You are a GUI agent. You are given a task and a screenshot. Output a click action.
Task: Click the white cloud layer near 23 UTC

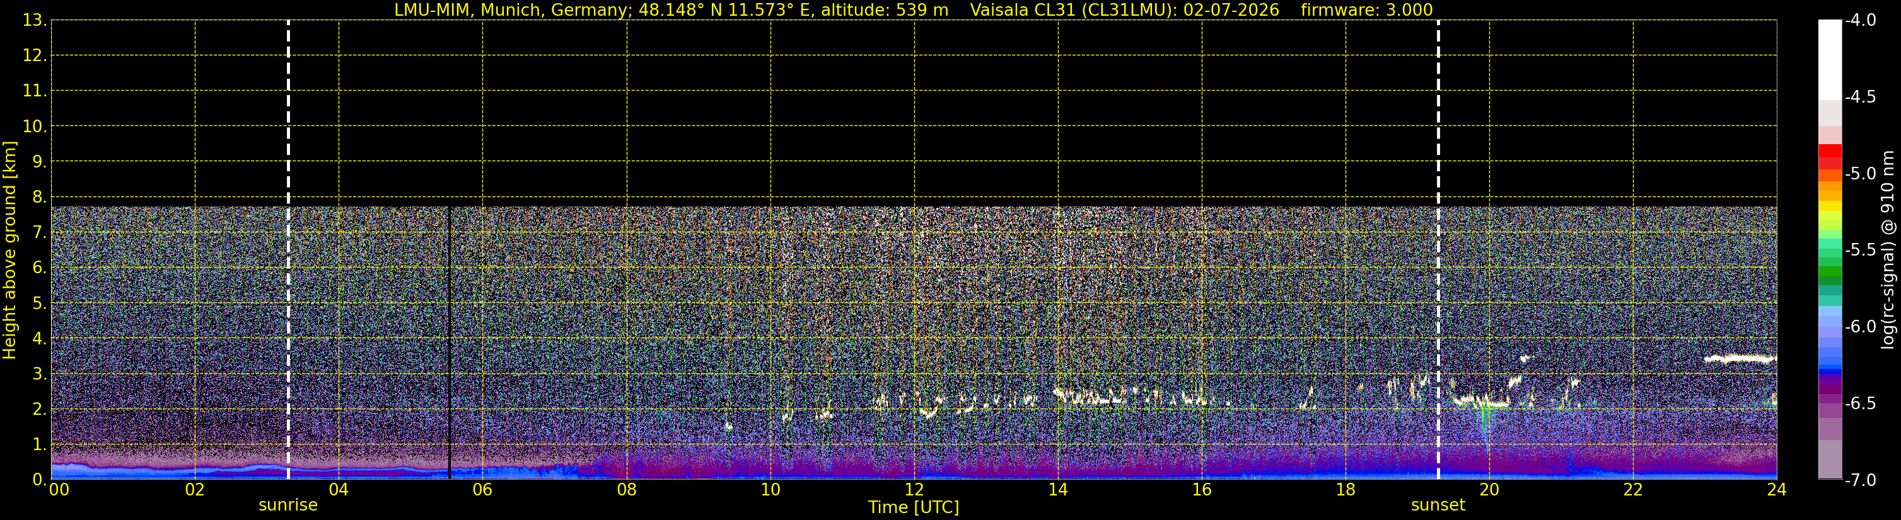[1740, 359]
